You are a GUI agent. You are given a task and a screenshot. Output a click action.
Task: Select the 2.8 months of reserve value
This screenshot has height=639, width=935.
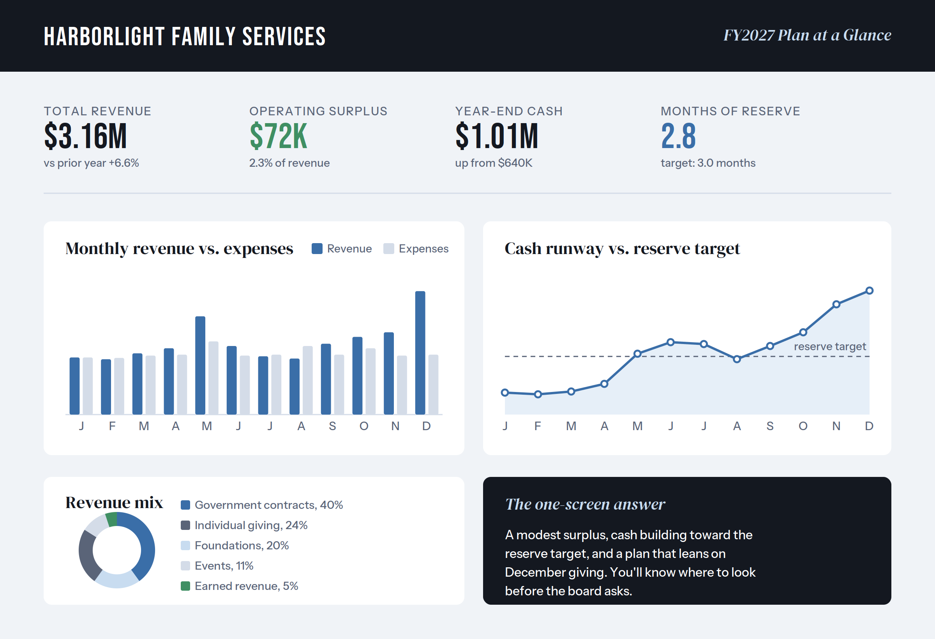click(x=678, y=136)
